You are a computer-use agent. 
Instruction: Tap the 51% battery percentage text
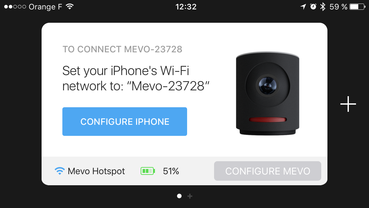click(x=171, y=171)
